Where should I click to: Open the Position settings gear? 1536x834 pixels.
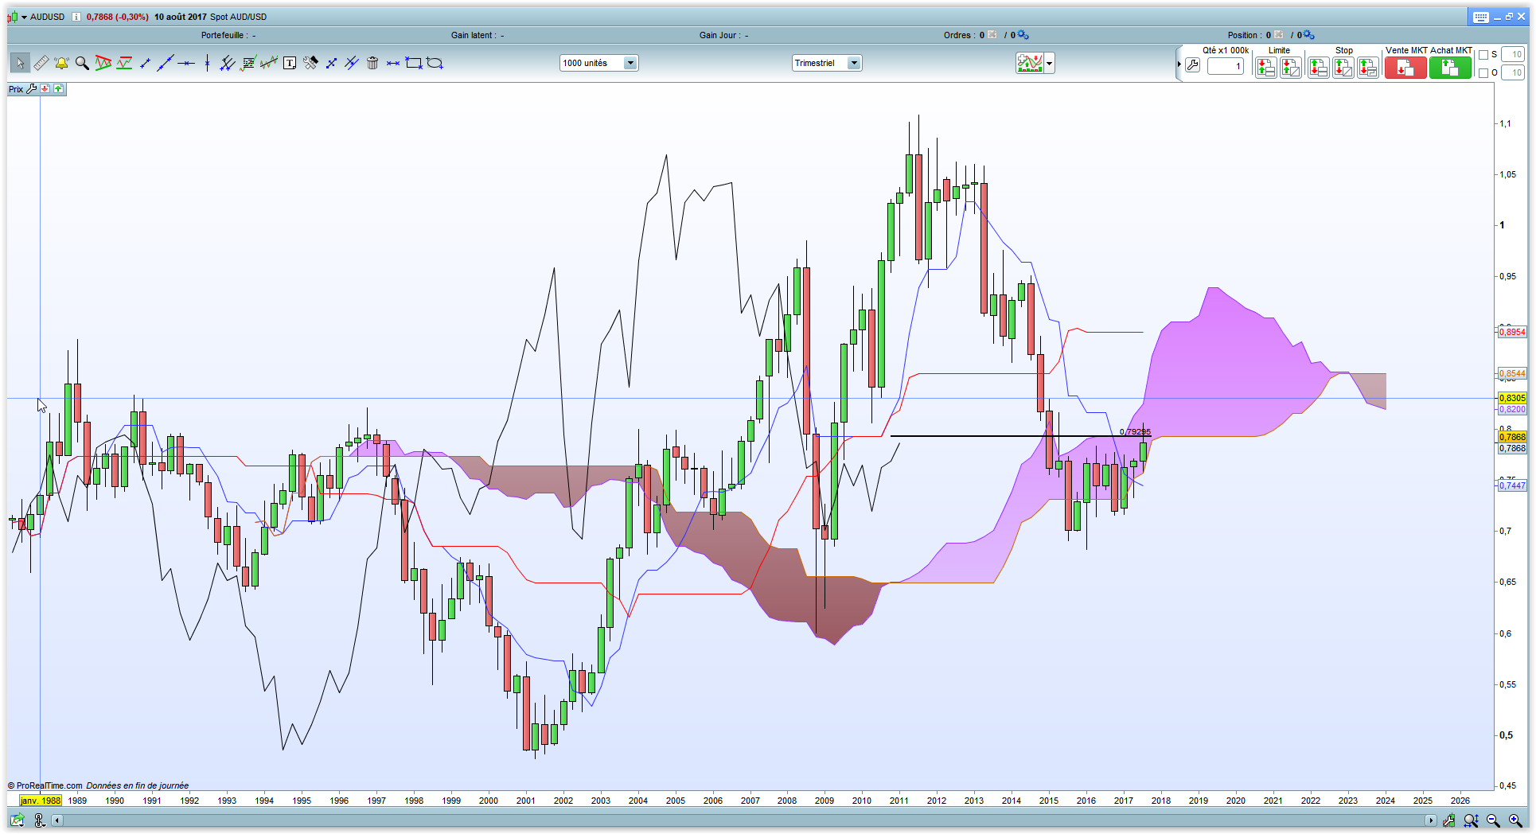(x=1309, y=35)
